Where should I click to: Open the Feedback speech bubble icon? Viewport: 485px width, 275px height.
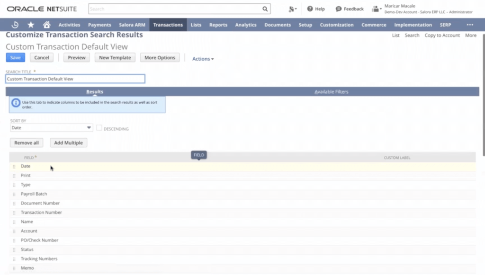pos(339,9)
